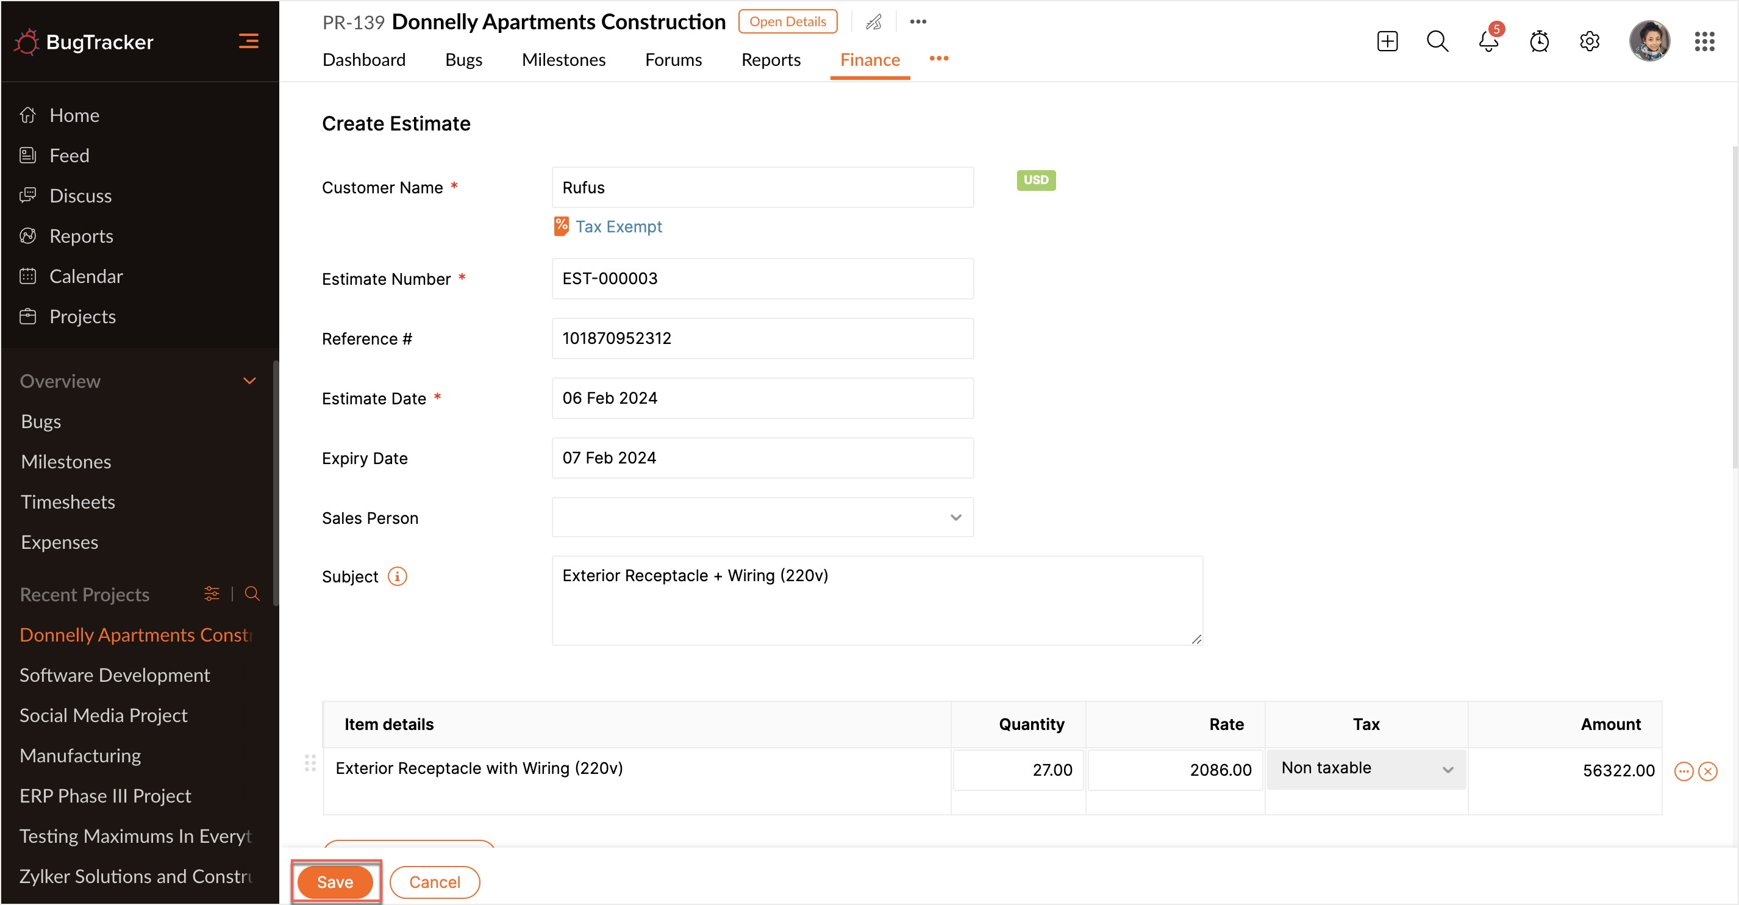Collapse the Overview section chevron

tap(249, 381)
